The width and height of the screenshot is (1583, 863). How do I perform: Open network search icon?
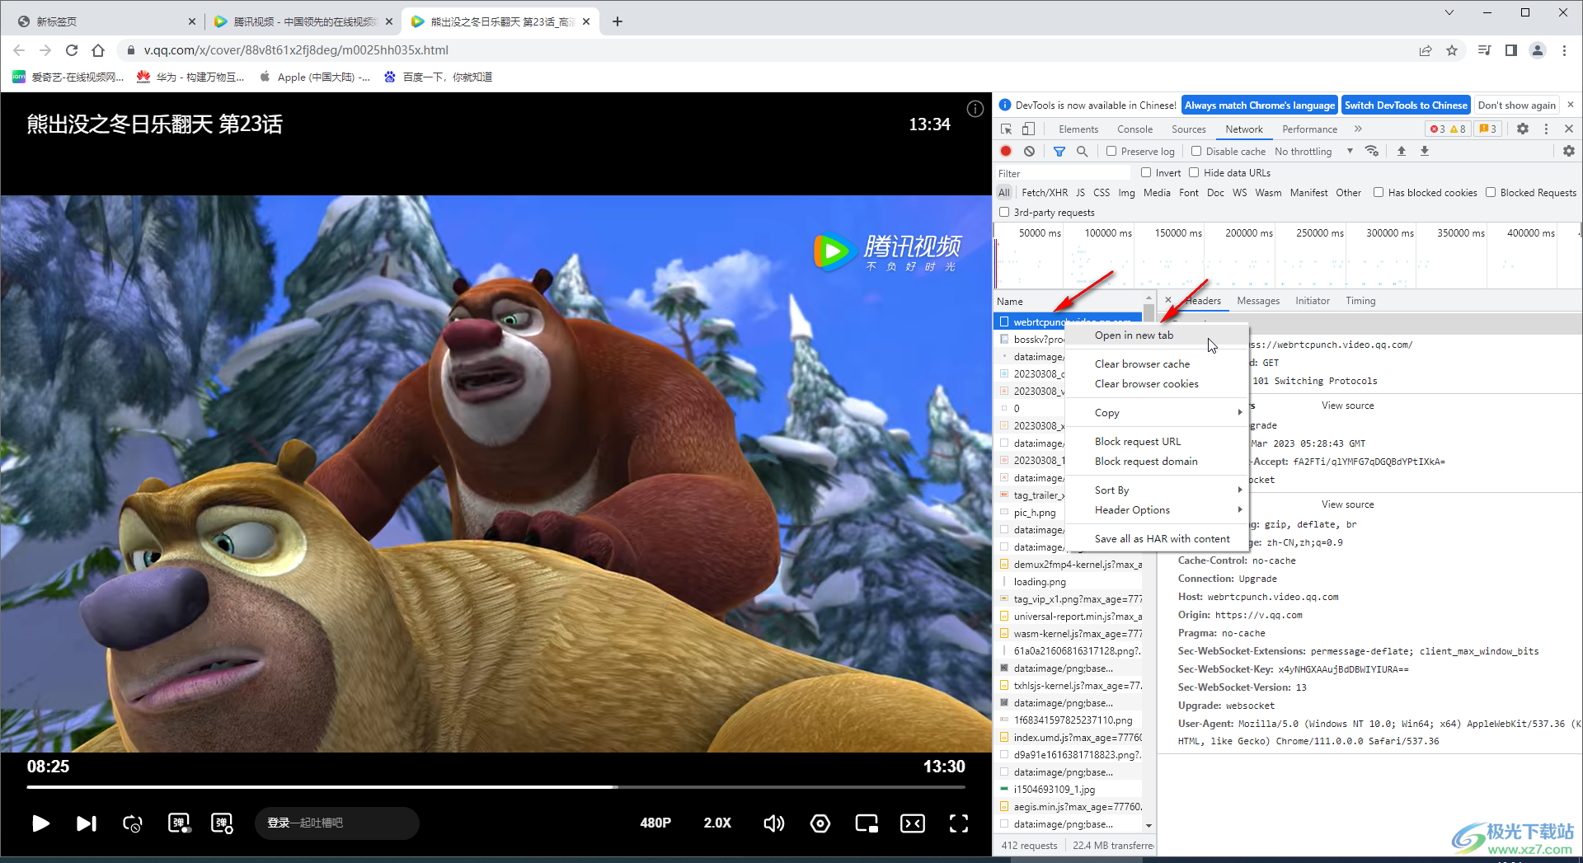[1083, 151]
